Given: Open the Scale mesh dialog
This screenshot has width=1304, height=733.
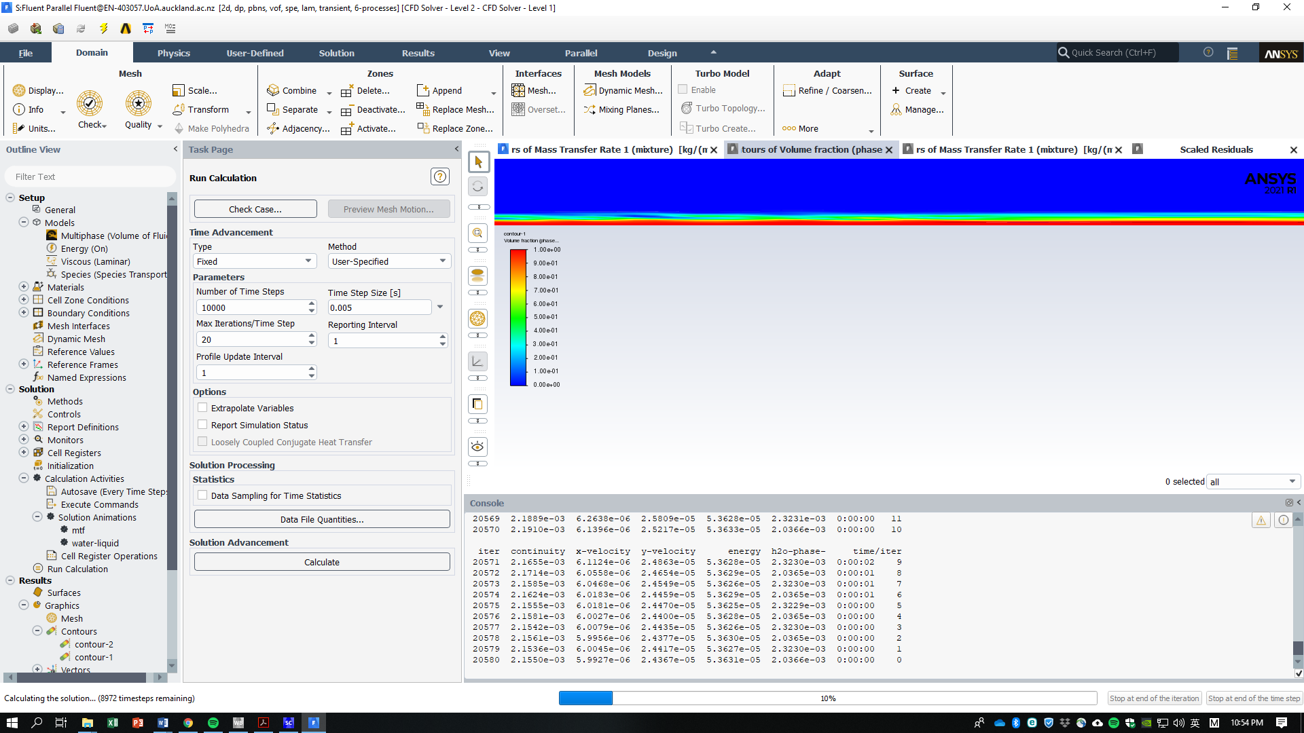Looking at the screenshot, I should point(195,90).
